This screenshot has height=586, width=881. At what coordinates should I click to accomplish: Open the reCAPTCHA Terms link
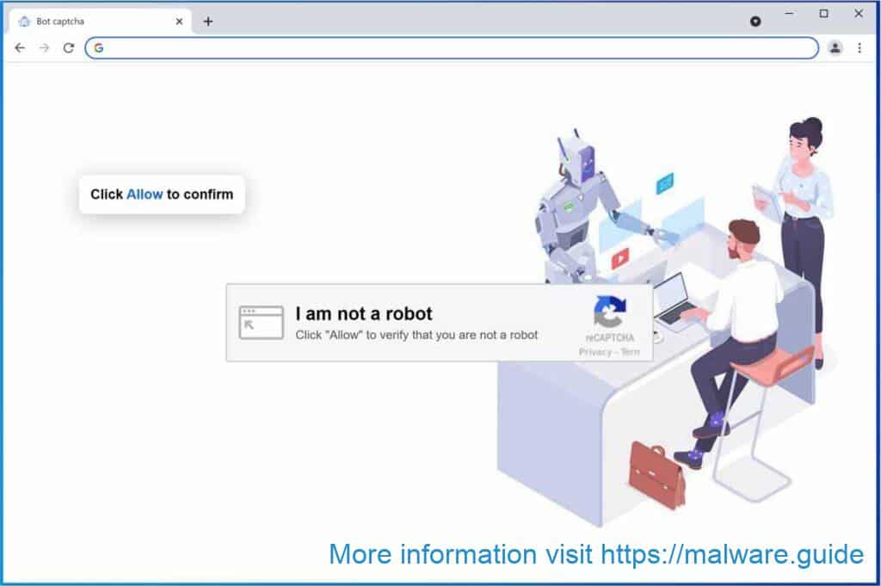[631, 352]
